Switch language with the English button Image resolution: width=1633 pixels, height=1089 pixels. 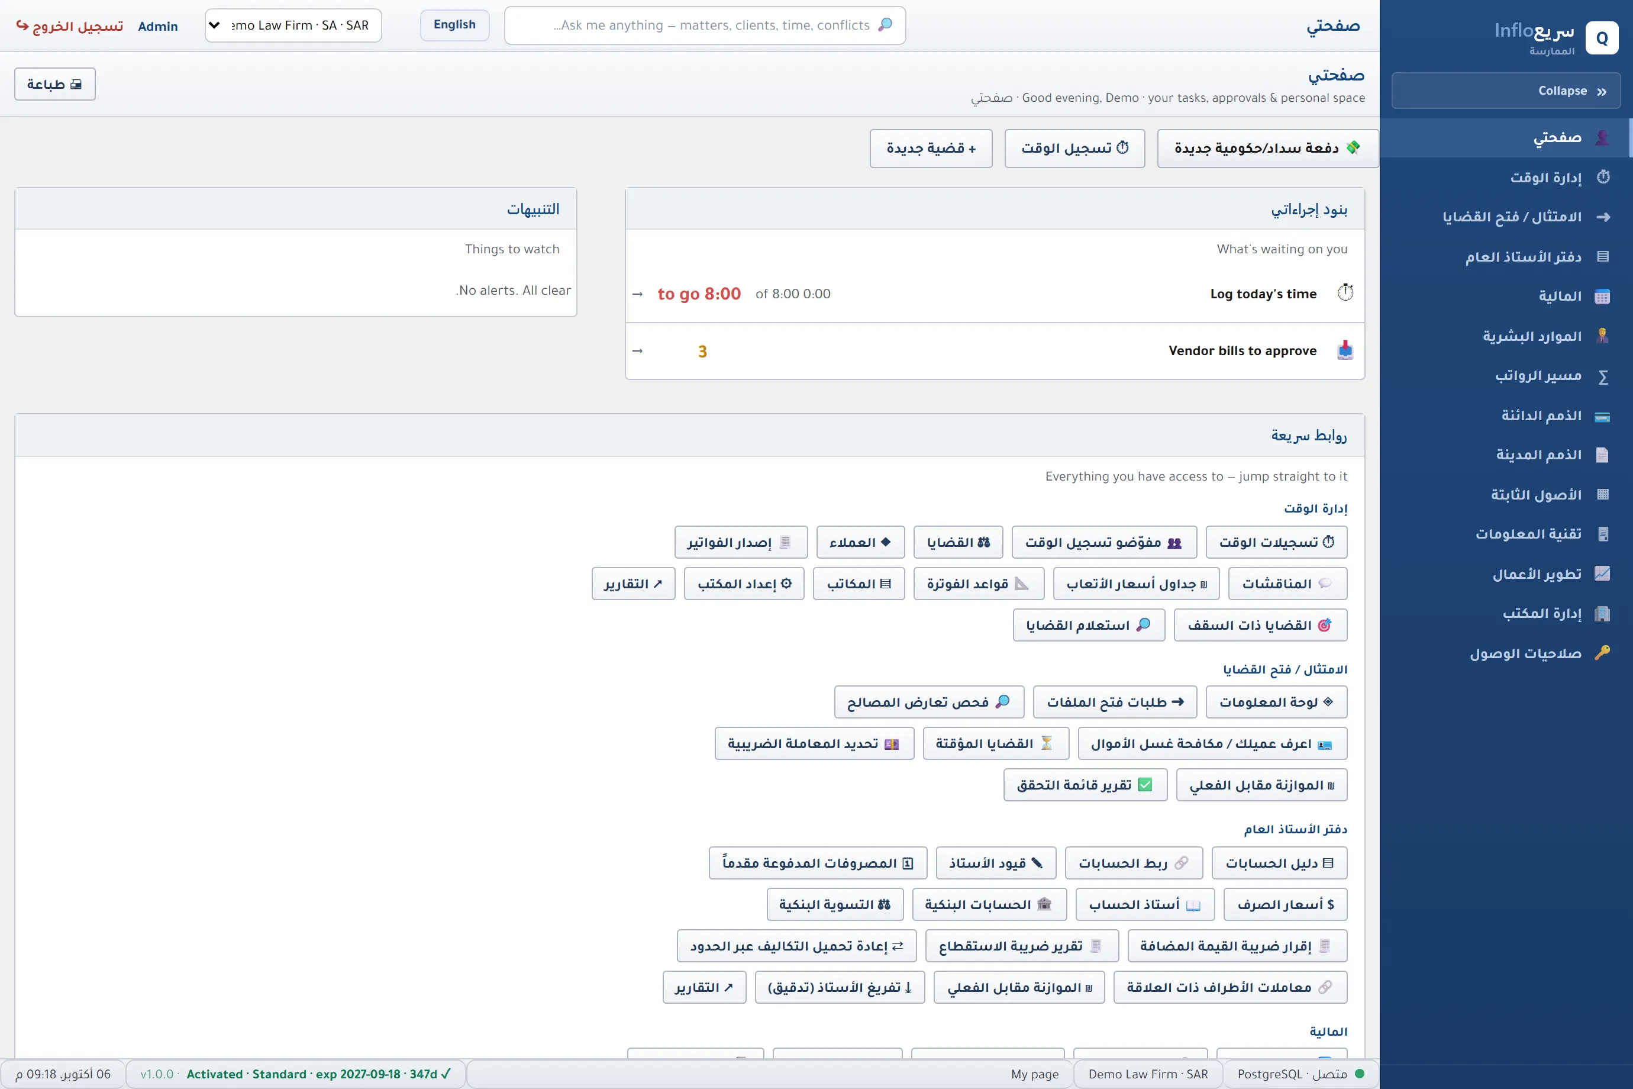pyautogui.click(x=455, y=25)
